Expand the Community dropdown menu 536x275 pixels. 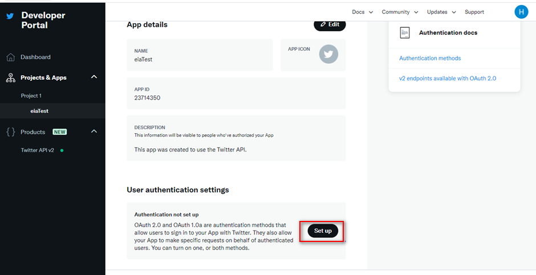pyautogui.click(x=400, y=12)
